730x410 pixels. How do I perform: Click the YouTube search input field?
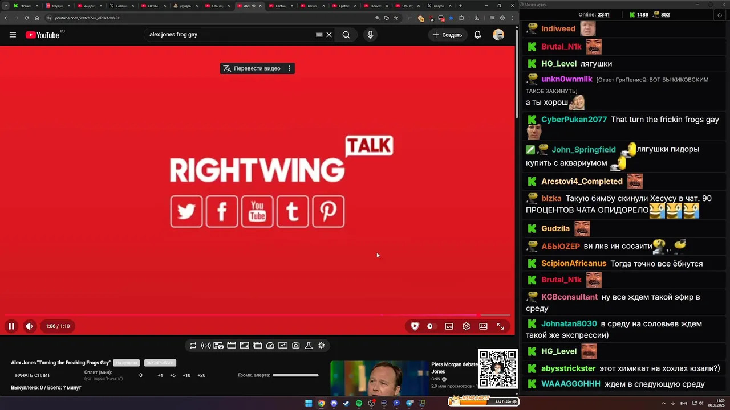(x=231, y=35)
